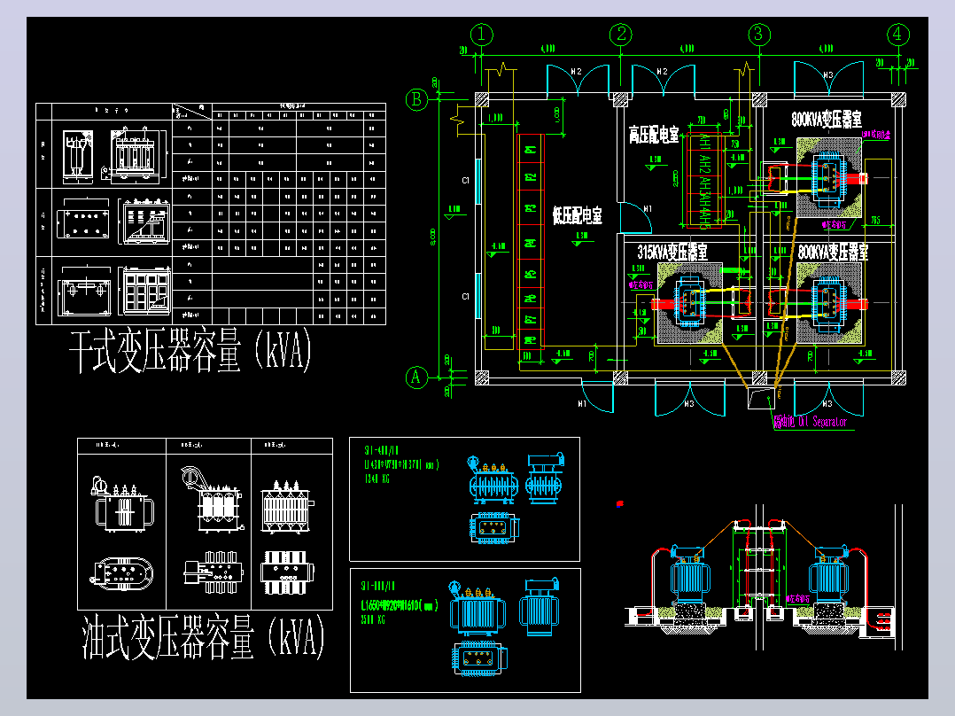Select low-voltage panel cell P2

click(531, 177)
